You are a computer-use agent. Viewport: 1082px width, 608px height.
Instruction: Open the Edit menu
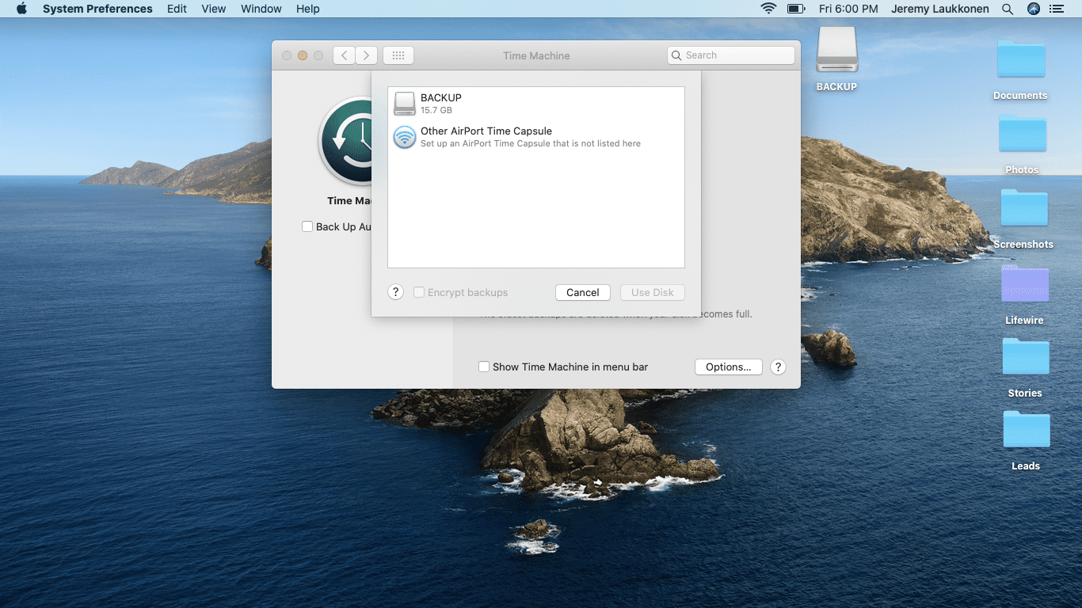177,9
